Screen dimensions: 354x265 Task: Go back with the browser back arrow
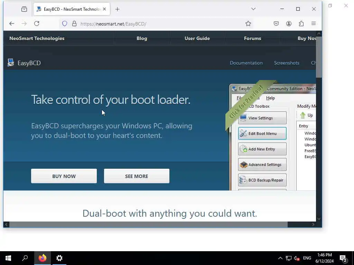point(12,23)
